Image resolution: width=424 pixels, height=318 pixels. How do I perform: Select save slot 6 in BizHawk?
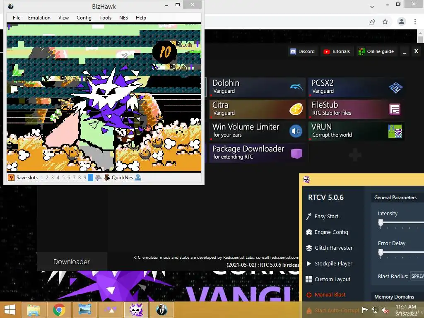(x=69, y=178)
